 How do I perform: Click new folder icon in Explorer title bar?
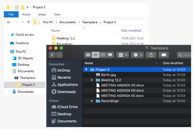coord(23,7)
